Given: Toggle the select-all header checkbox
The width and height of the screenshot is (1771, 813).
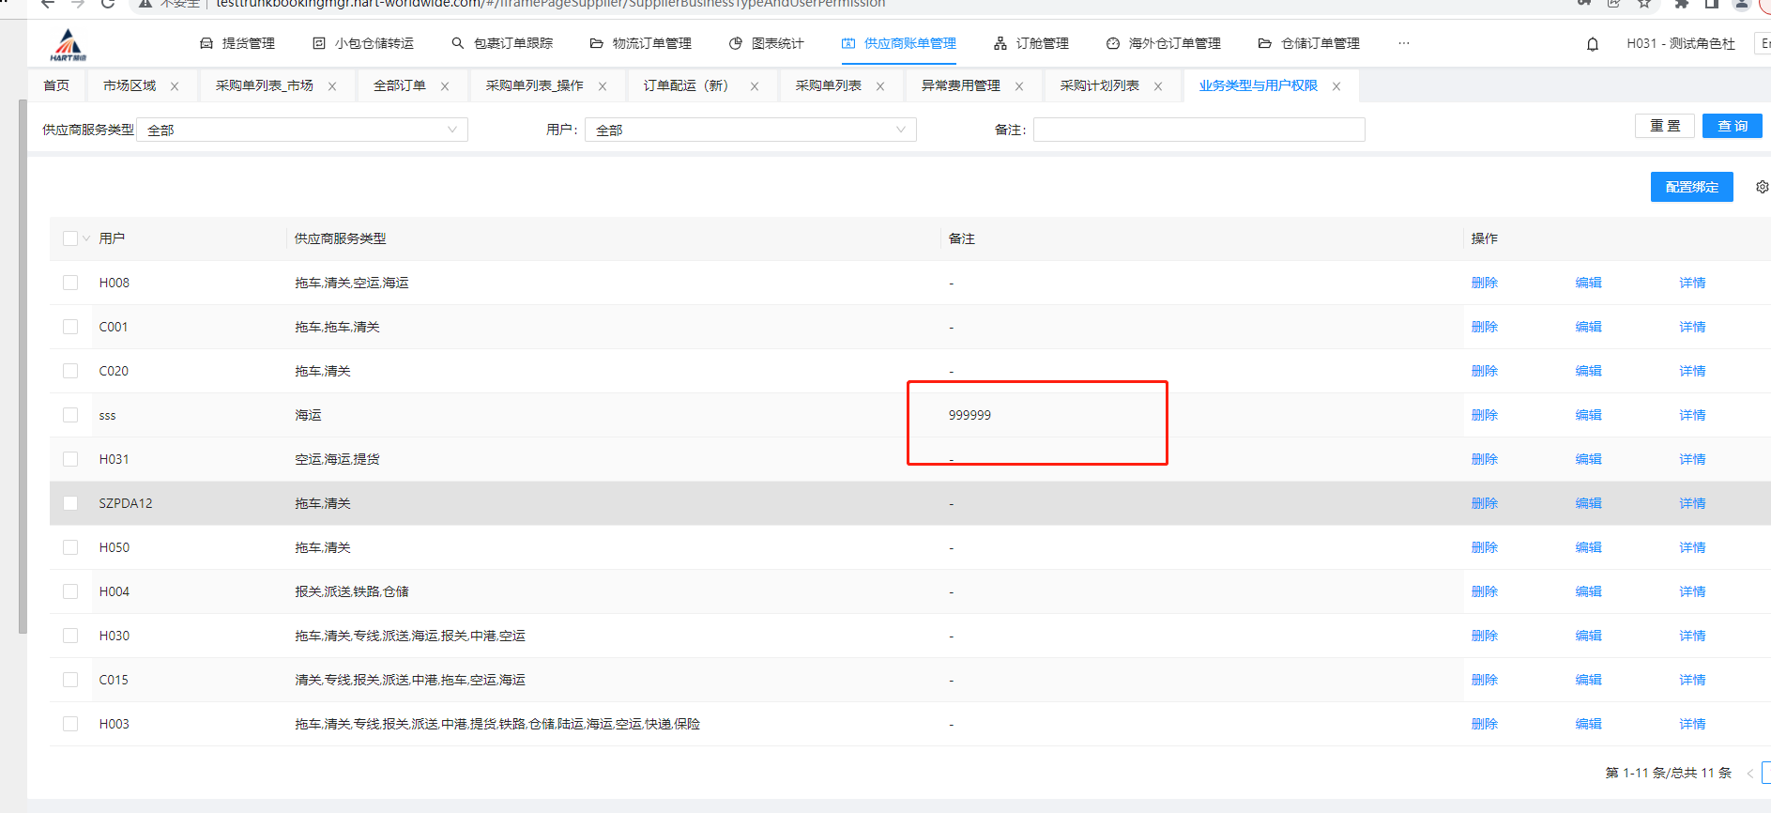Looking at the screenshot, I should point(70,238).
